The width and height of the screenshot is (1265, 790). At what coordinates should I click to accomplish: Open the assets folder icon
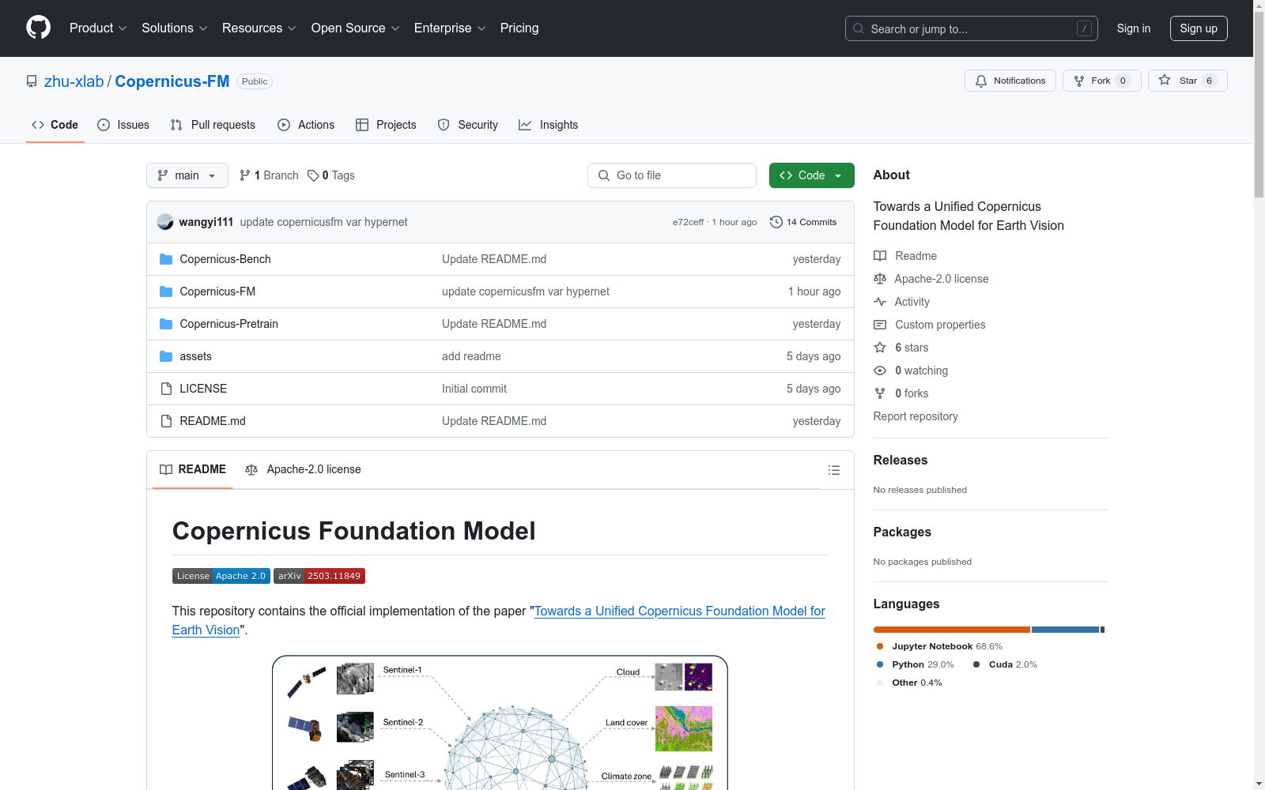(x=166, y=356)
